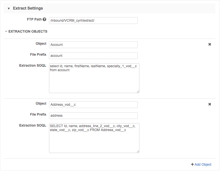
Task: Click the Object field containing Address_vod__c
Action: [93, 105]
